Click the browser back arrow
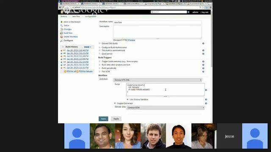The image size is (271, 152). (60, 8)
